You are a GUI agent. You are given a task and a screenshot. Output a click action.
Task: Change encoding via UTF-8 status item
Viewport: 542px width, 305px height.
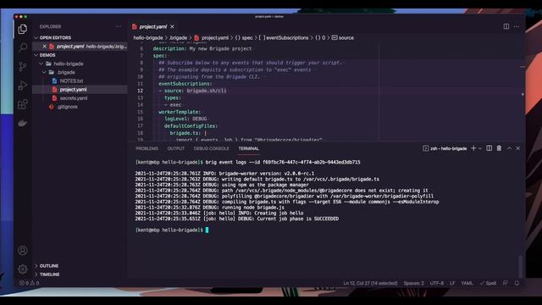437,283
